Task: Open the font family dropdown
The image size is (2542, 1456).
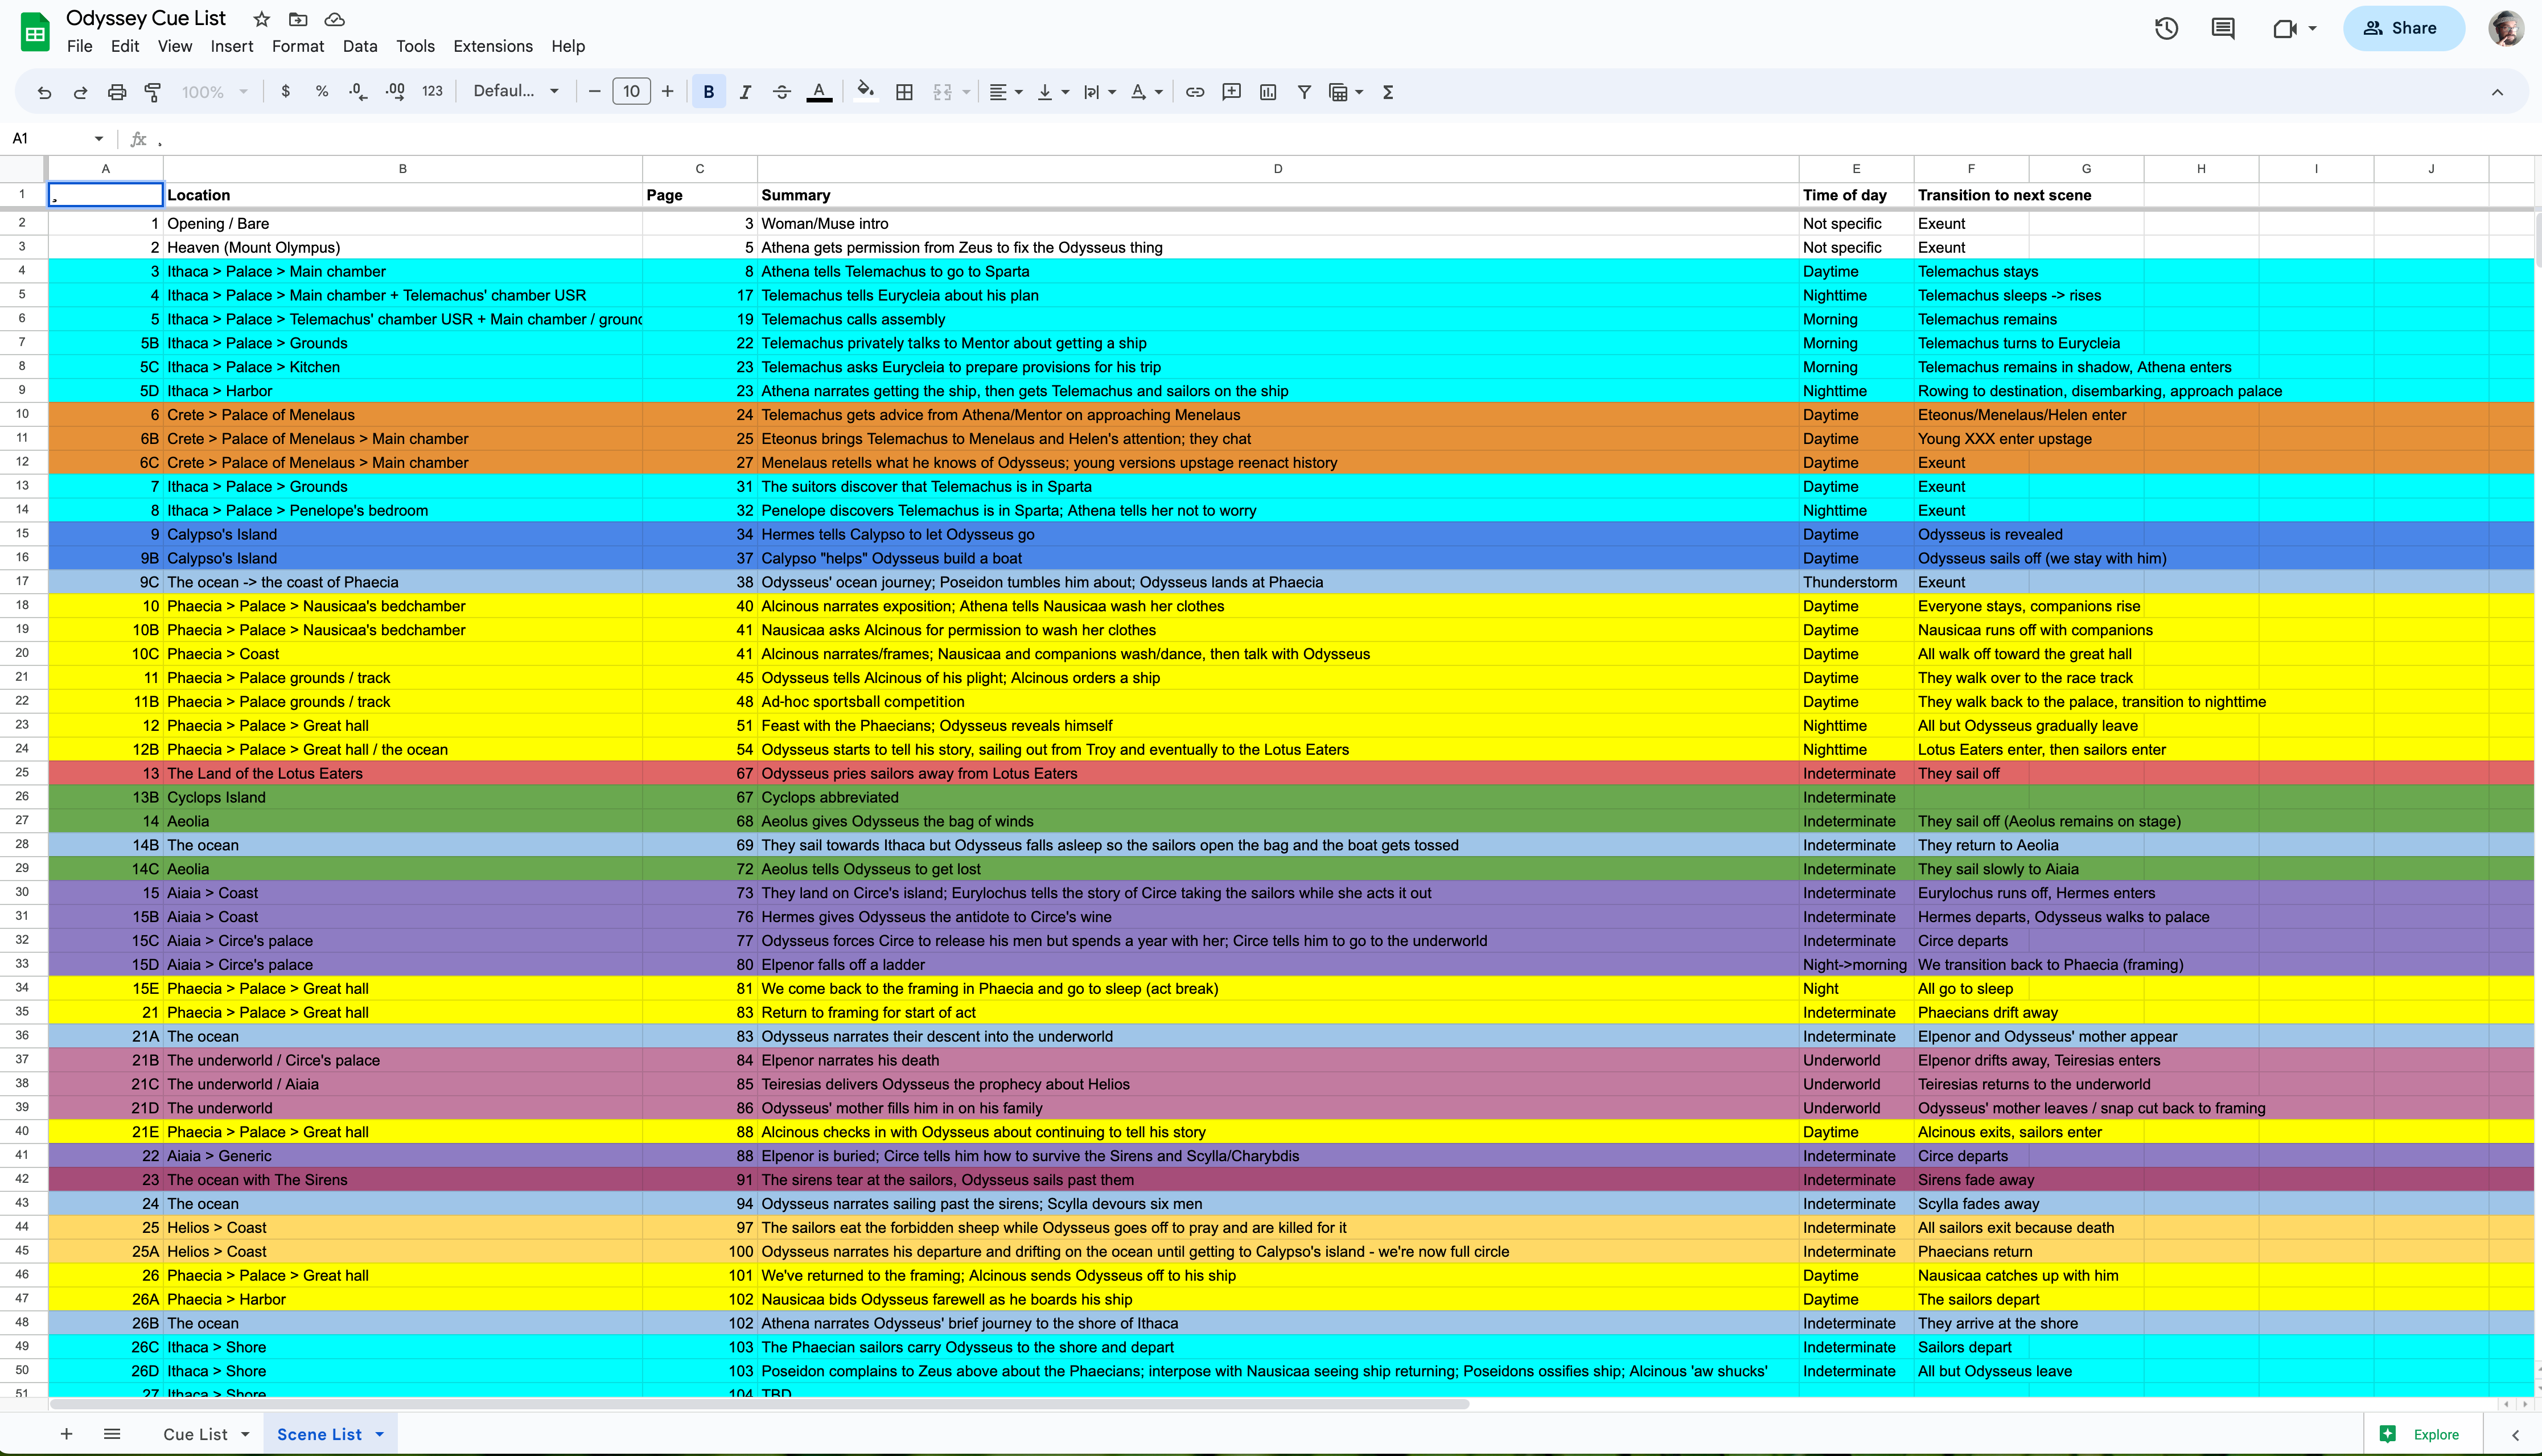Action: point(516,92)
